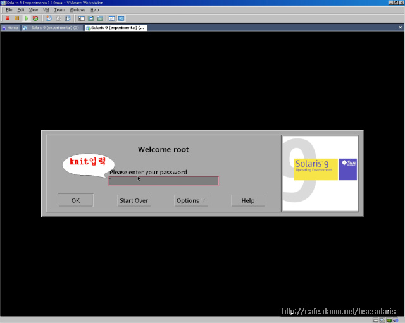Click the Quick Switch mode icon
This screenshot has height=323, width=405.
coord(100,18)
